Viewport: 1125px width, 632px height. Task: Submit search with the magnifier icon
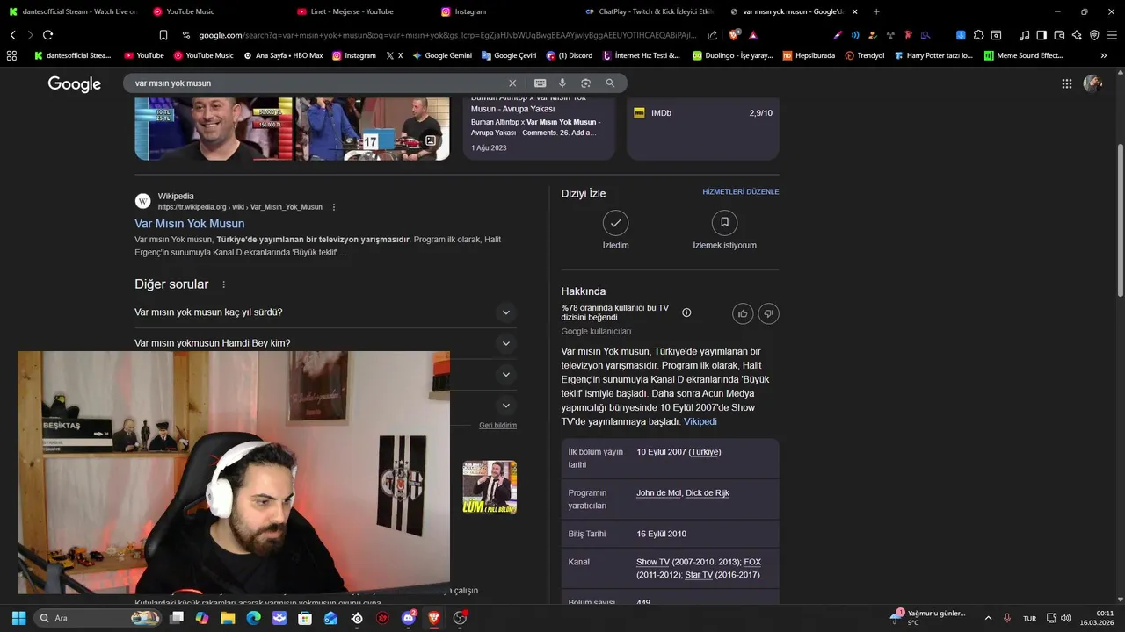click(610, 83)
